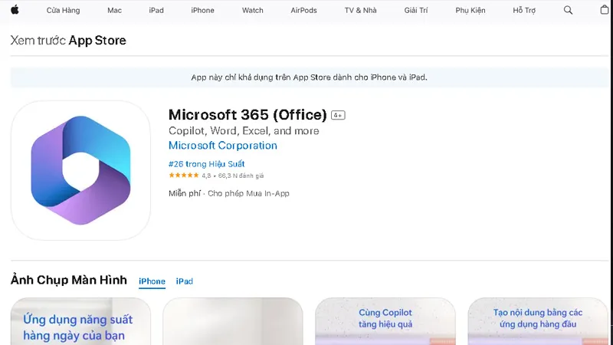Open the Cửa Hàng menu
Viewport: 613px width, 345px height.
pyautogui.click(x=63, y=11)
